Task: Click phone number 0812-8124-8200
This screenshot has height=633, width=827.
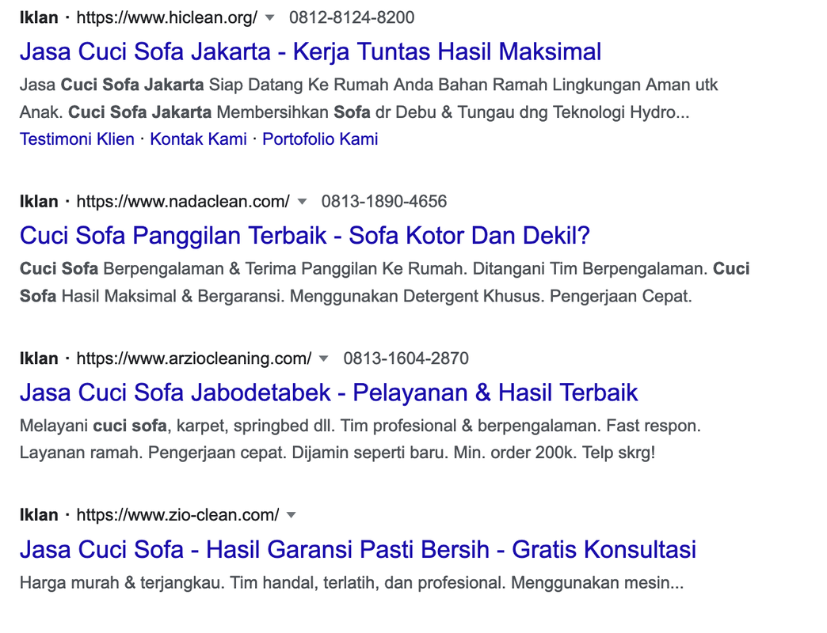Action: pos(352,17)
